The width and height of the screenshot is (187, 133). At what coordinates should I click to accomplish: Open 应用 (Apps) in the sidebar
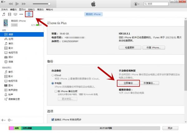[x=11, y=39]
